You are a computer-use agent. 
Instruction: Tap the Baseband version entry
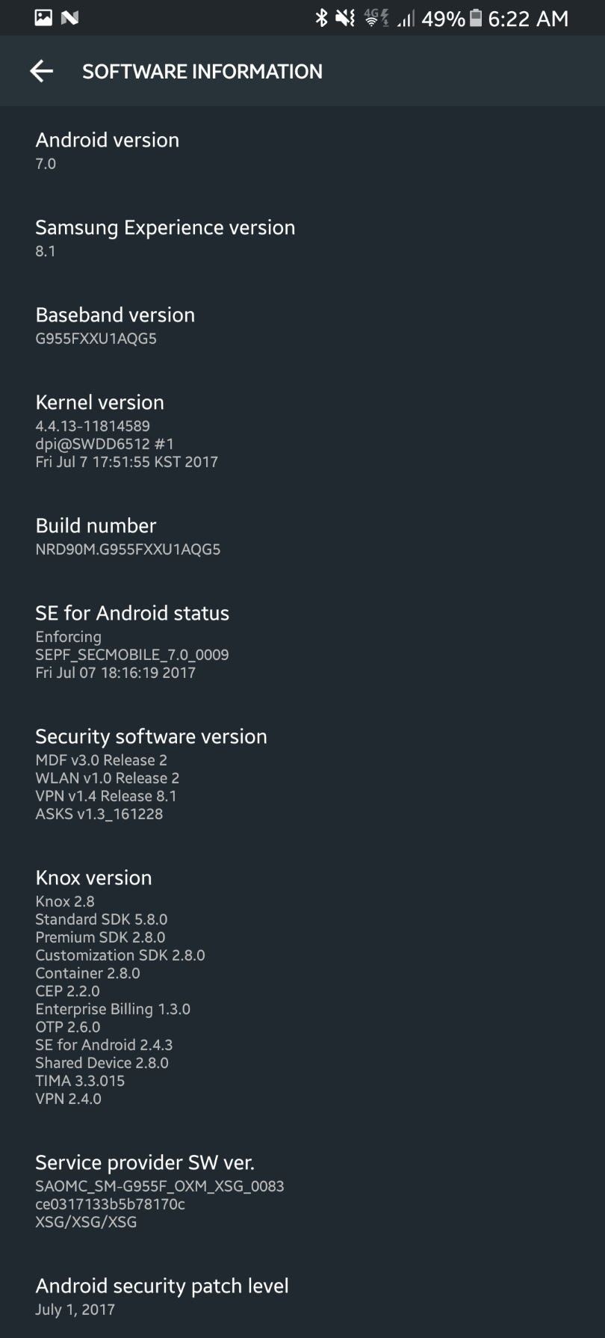[115, 325]
